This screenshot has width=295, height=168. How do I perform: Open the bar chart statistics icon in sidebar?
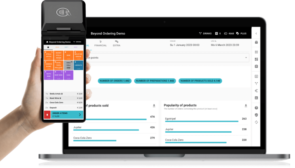pyautogui.click(x=256, y=98)
